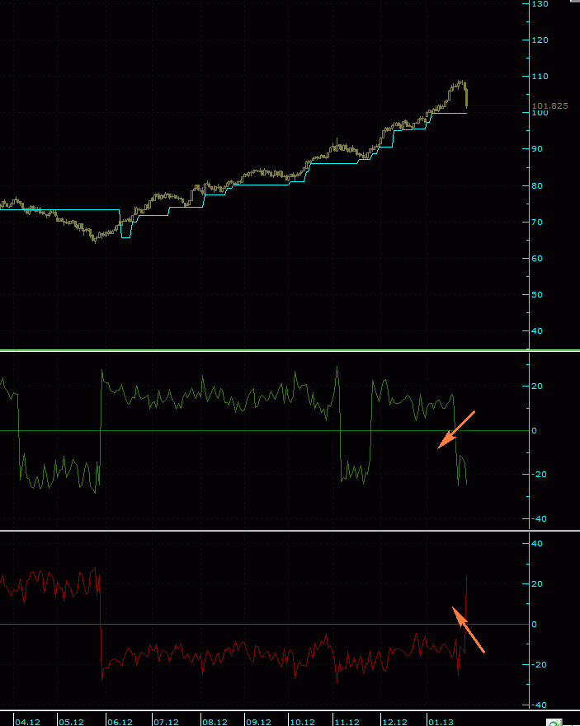Viewport: 580px width, 726px height.
Task: Click the 07.12 date label
Action: click(x=167, y=722)
